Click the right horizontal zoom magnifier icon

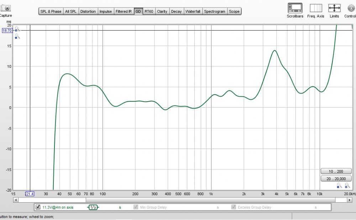pos(347,185)
